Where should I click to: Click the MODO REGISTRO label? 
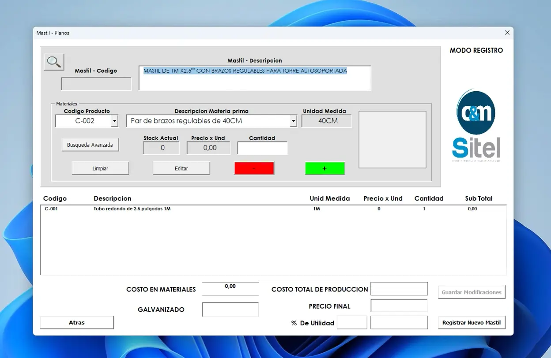pyautogui.click(x=476, y=50)
